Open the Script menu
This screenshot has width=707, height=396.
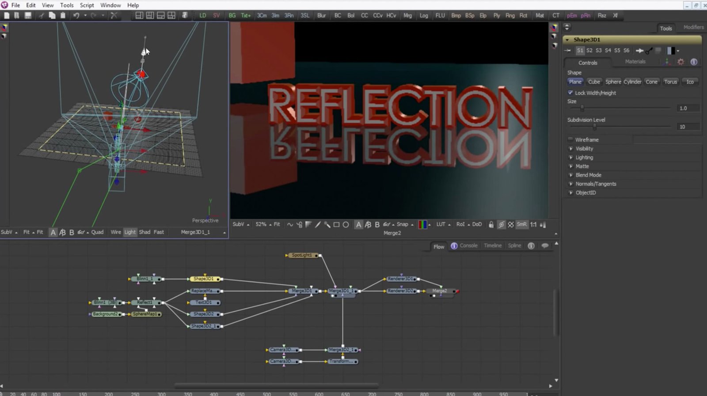[x=87, y=5]
